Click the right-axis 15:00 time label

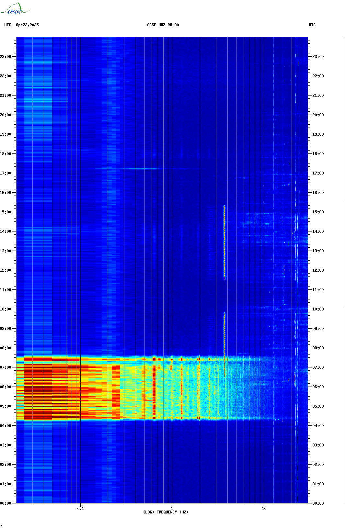tap(318, 212)
